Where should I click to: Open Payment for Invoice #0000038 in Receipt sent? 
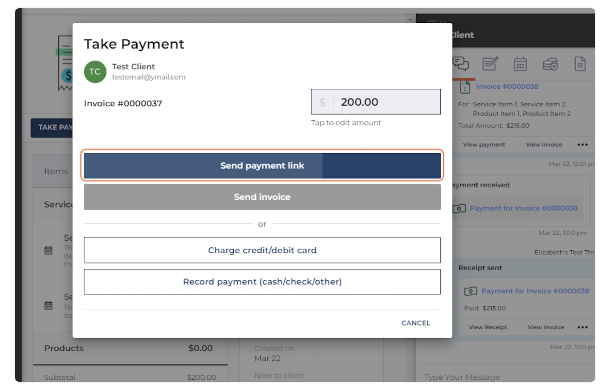535,291
